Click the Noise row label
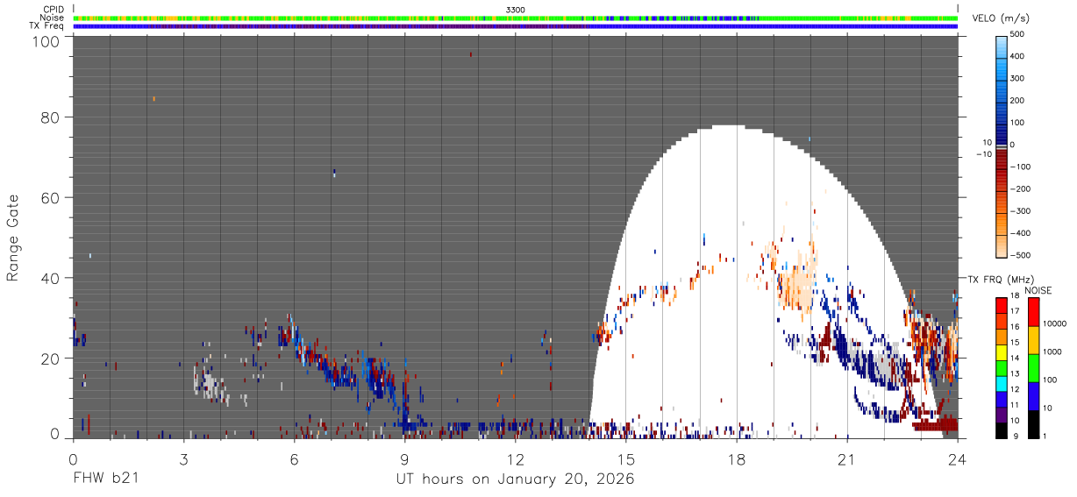The height and width of the screenshot is (497, 1077). tap(53, 18)
